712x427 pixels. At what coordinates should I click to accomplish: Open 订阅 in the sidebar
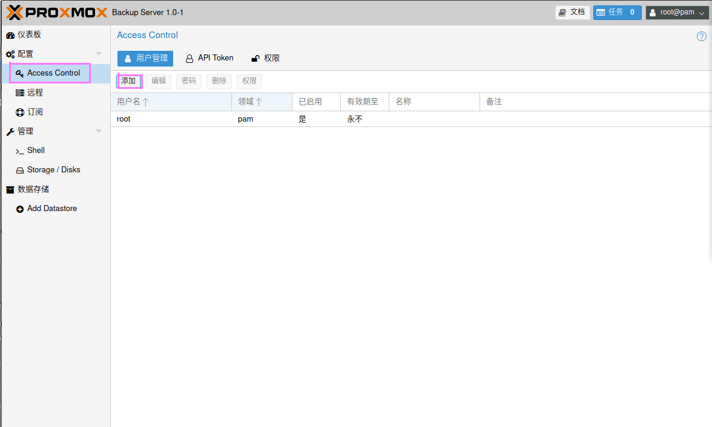point(56,112)
